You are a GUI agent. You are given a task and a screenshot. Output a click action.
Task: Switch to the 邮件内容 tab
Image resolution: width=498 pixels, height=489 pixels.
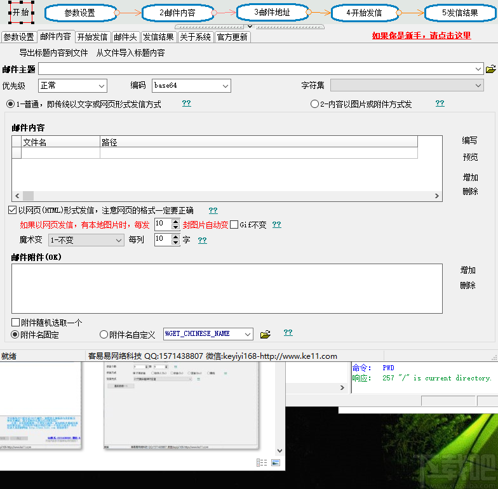(x=56, y=37)
